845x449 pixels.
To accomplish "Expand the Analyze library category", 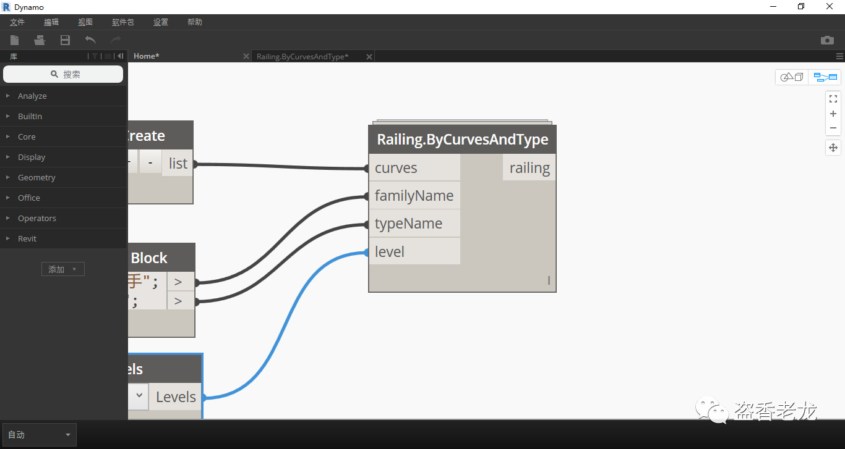I will pyautogui.click(x=63, y=96).
